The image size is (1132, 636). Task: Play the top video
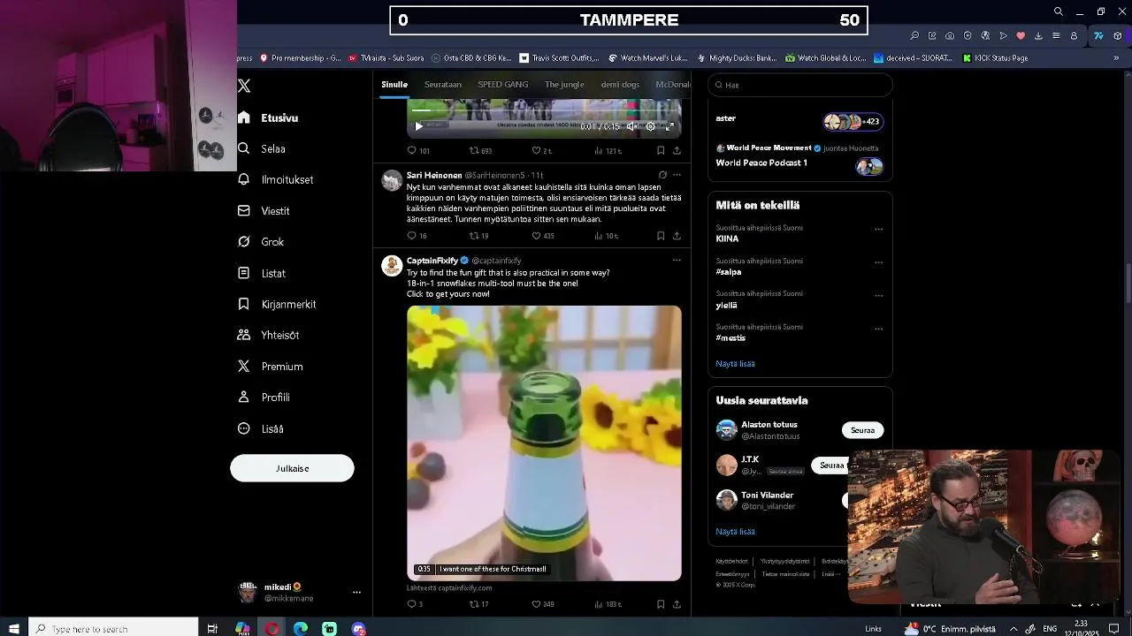[x=419, y=126]
